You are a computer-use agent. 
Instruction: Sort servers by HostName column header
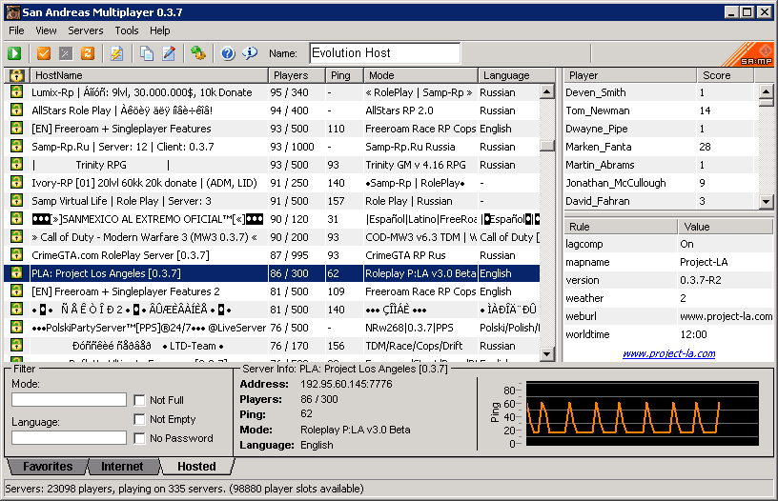(149, 75)
